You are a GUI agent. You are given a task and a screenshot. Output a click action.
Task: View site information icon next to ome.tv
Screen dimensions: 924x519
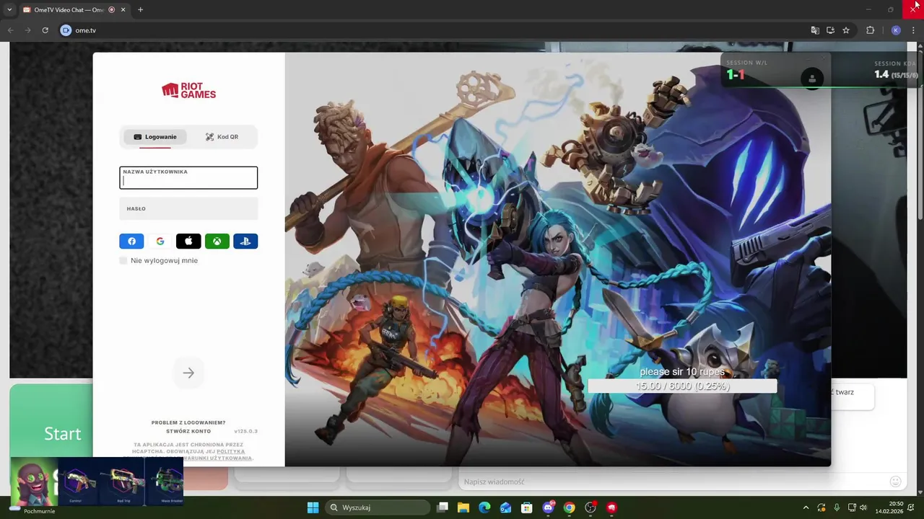coord(66,30)
